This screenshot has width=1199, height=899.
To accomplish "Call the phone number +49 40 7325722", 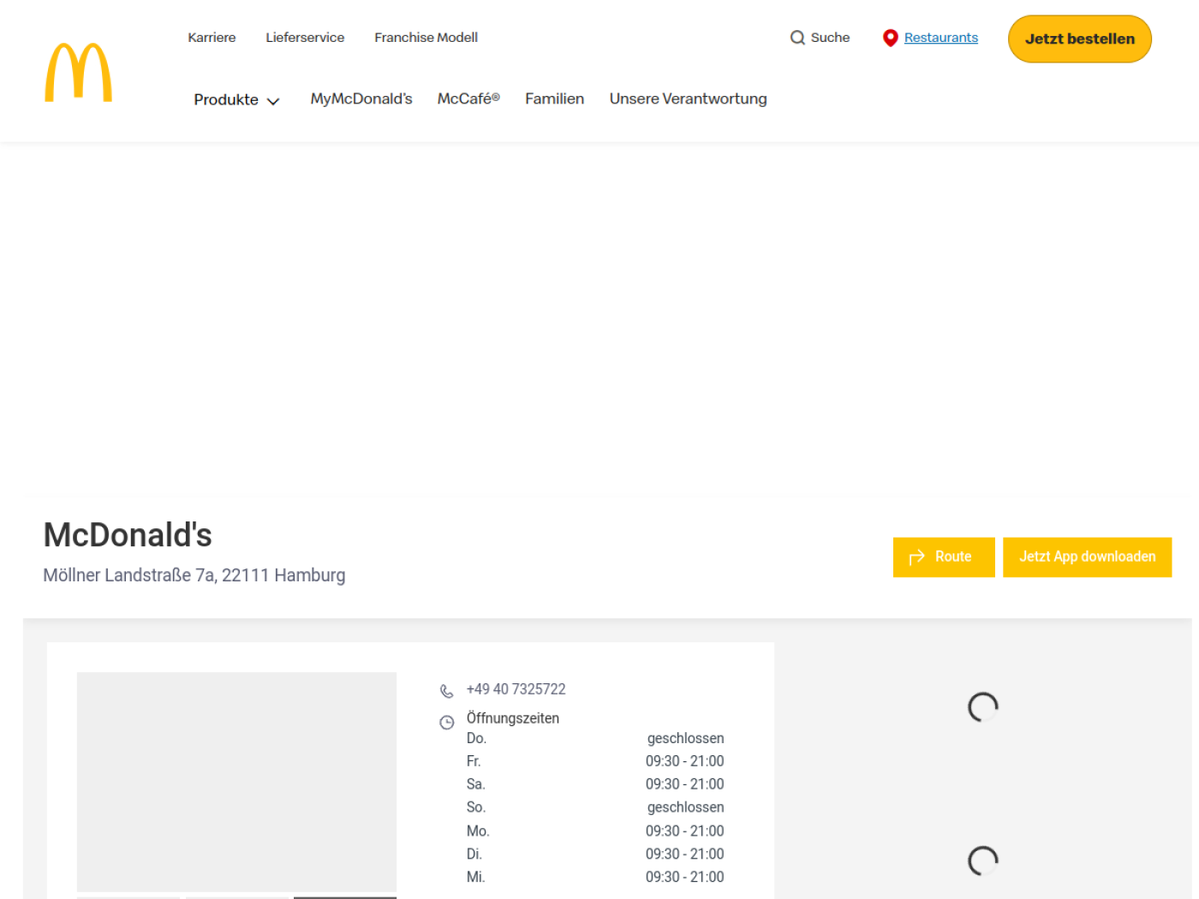I will coord(516,689).
